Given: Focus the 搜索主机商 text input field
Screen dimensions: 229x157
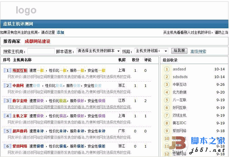Looking at the screenshot, I should 41,51.
